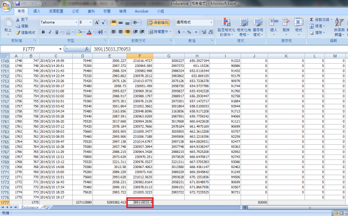
Task: Open Sort and Filter menu
Action: click(x=339, y=27)
